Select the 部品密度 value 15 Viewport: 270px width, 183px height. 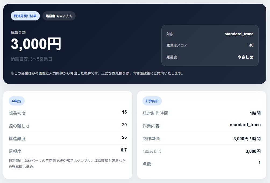click(124, 112)
